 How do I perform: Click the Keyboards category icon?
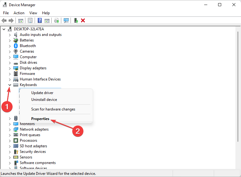click(x=16, y=85)
